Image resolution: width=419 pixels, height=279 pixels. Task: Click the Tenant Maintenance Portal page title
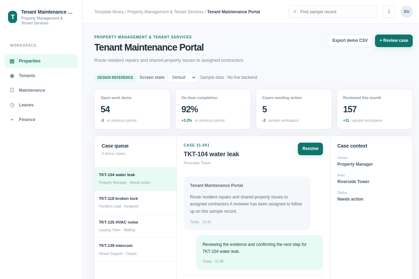point(149,47)
